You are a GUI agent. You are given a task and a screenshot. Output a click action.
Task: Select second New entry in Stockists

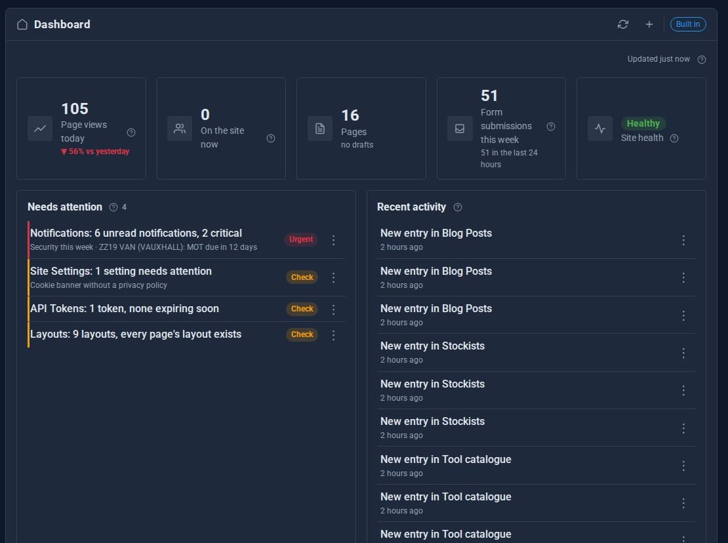(536, 390)
